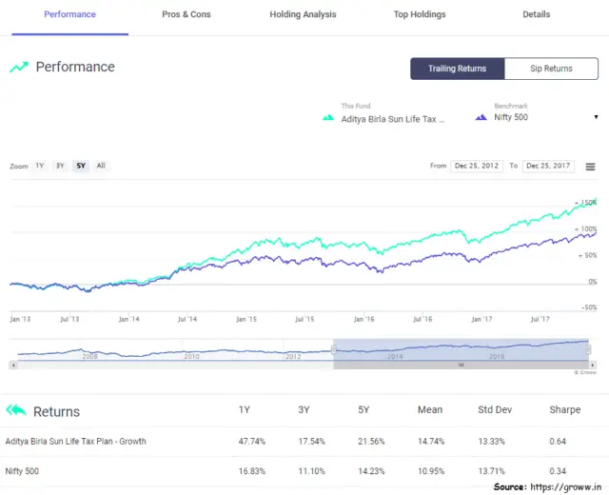Click the 10.95% Nifty 500 mean value

coord(431,471)
